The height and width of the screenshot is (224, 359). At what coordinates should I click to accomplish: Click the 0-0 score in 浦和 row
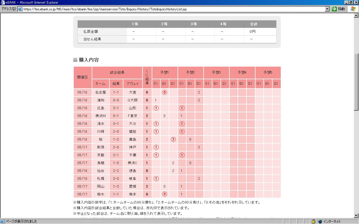tap(116, 100)
